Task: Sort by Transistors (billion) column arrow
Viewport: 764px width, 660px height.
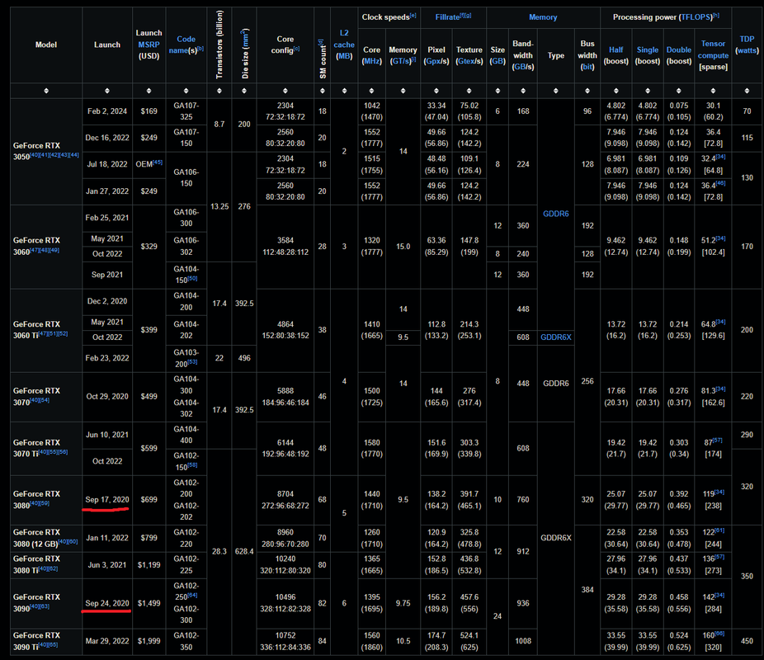Action: point(219,91)
